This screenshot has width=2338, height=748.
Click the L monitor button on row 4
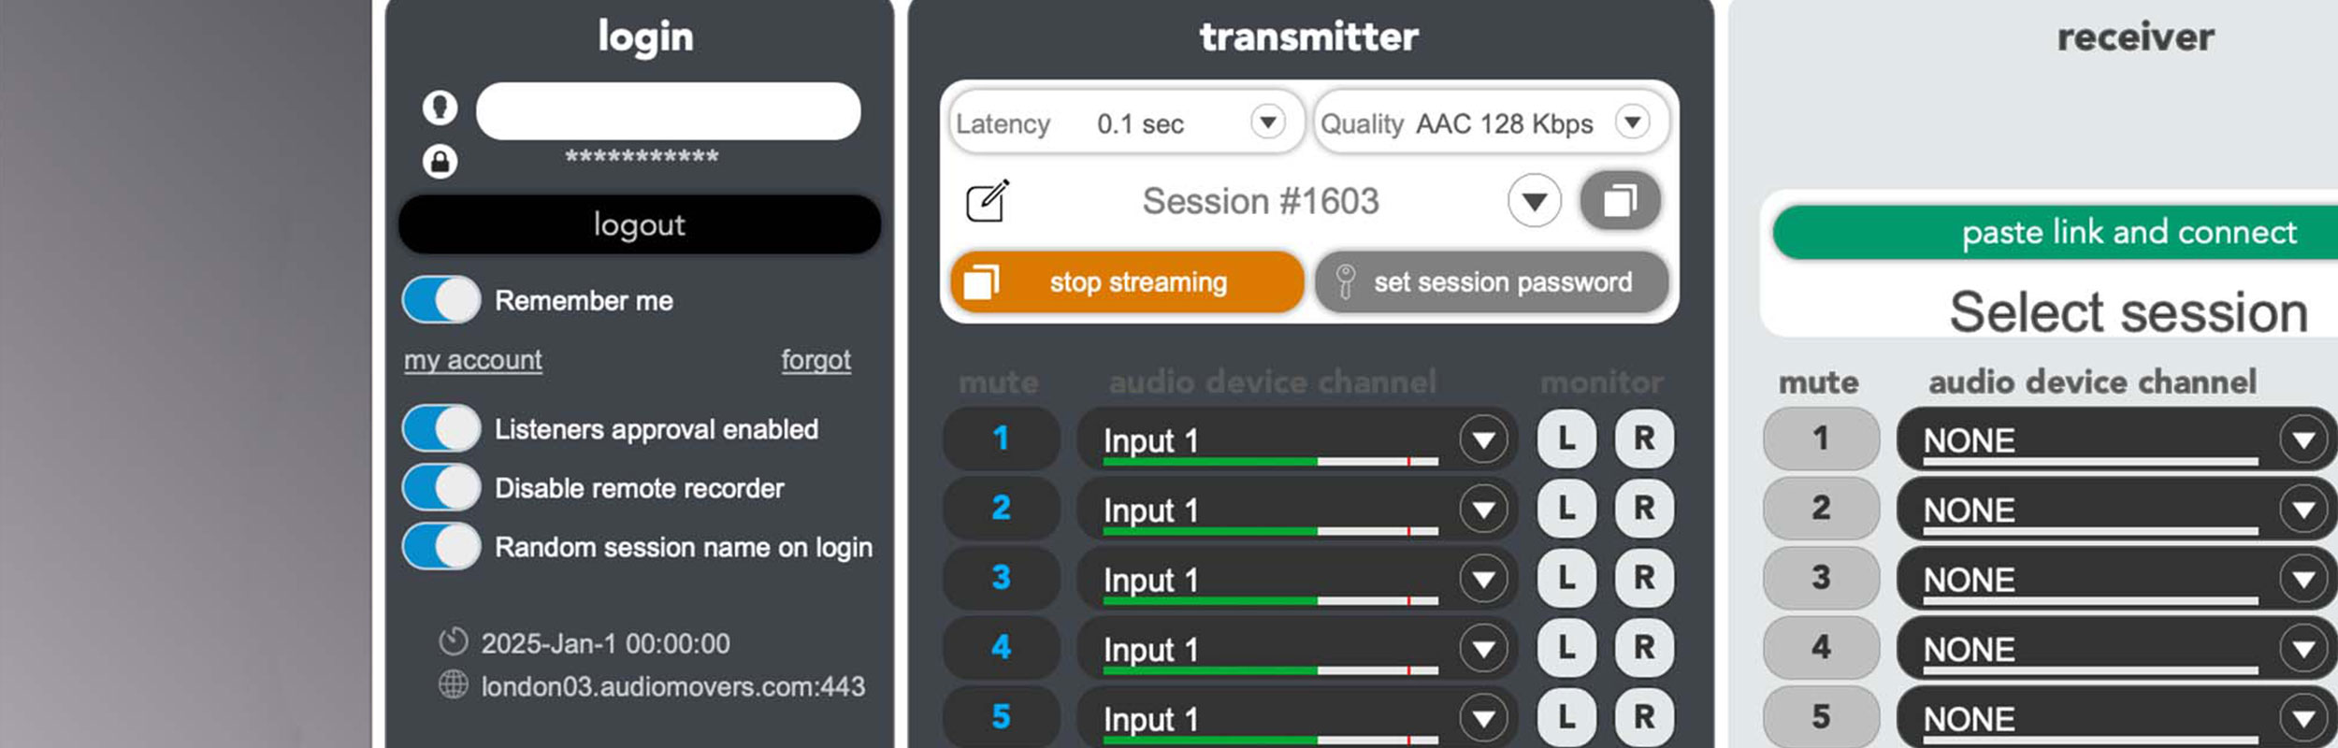tap(1566, 647)
